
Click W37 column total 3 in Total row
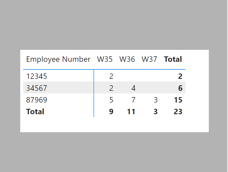tap(156, 112)
